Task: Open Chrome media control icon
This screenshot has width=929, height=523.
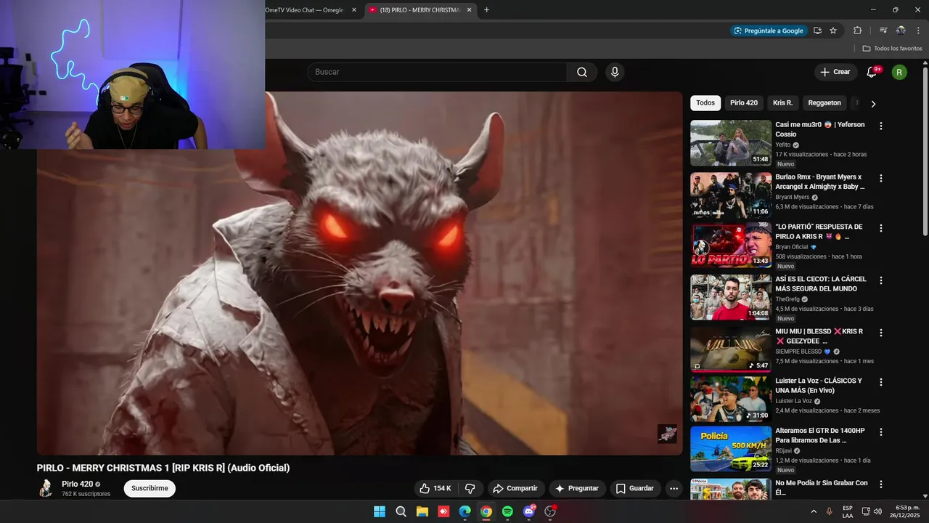Action: pyautogui.click(x=883, y=31)
